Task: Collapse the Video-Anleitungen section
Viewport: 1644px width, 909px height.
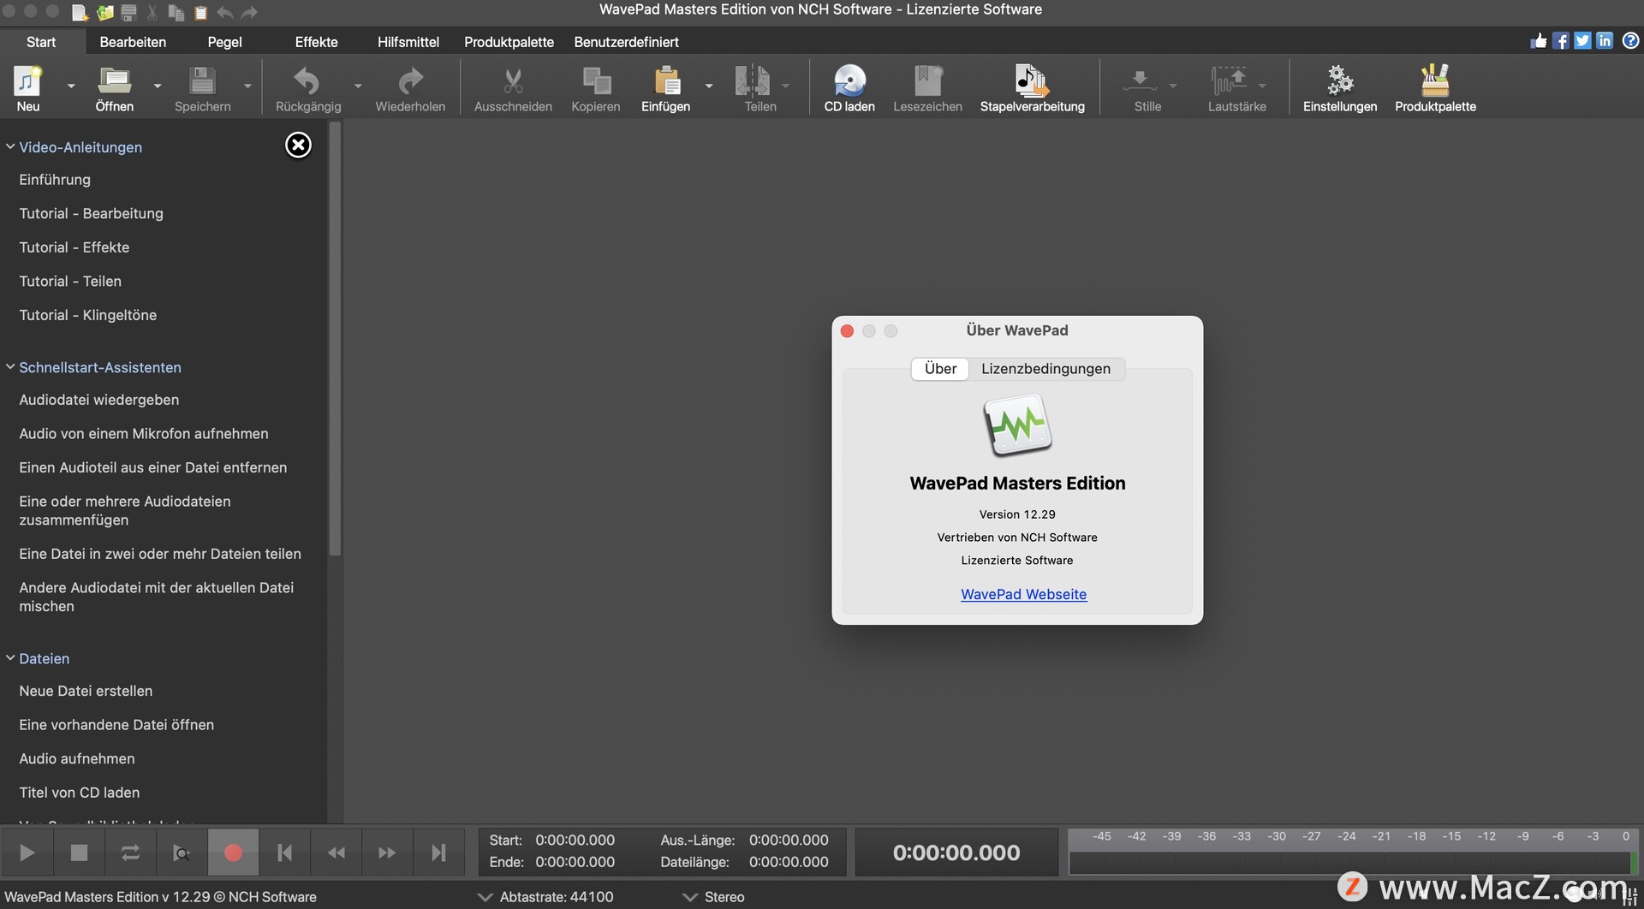Action: (10, 147)
